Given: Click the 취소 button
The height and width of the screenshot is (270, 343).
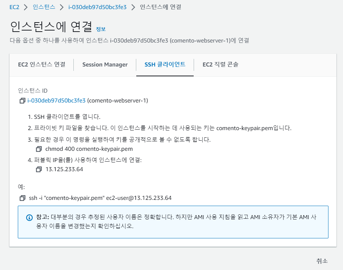Looking at the screenshot, I should click(322, 261).
